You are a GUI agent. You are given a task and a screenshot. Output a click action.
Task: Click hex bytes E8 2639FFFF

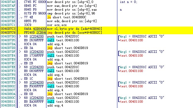point(34,40)
